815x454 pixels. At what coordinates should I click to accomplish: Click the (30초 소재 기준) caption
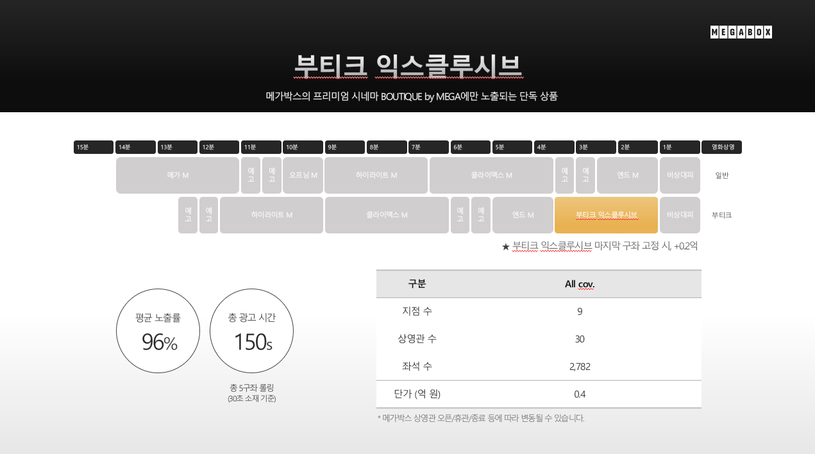(251, 399)
